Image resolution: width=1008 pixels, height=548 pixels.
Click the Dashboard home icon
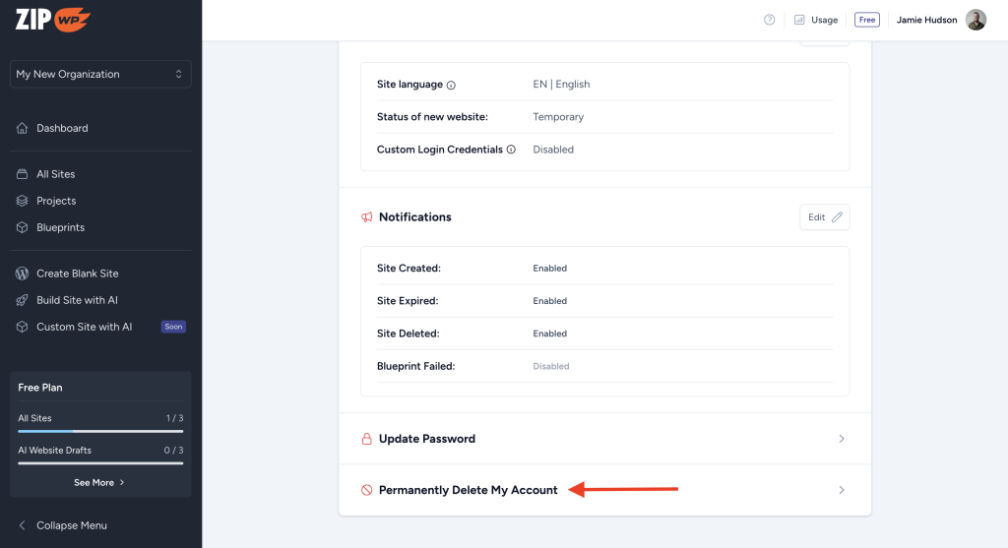[23, 128]
